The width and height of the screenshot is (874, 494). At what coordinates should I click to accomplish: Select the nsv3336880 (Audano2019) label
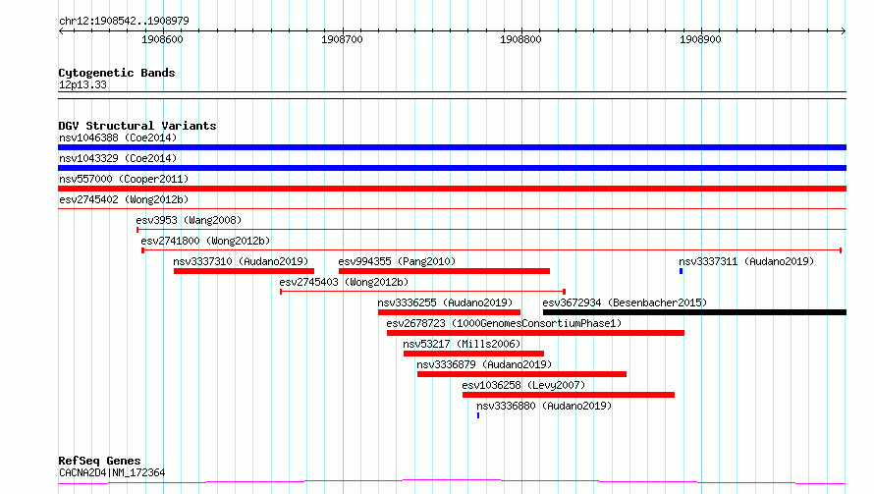[543, 406]
